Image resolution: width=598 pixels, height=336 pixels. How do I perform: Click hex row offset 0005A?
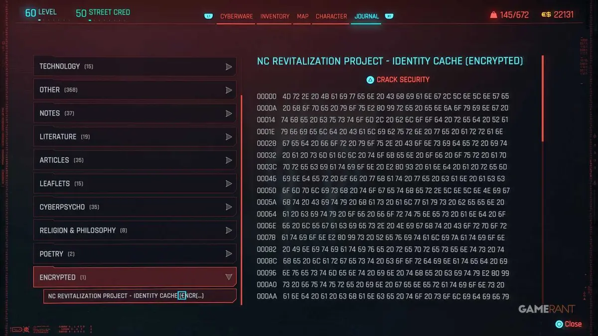[x=267, y=202]
